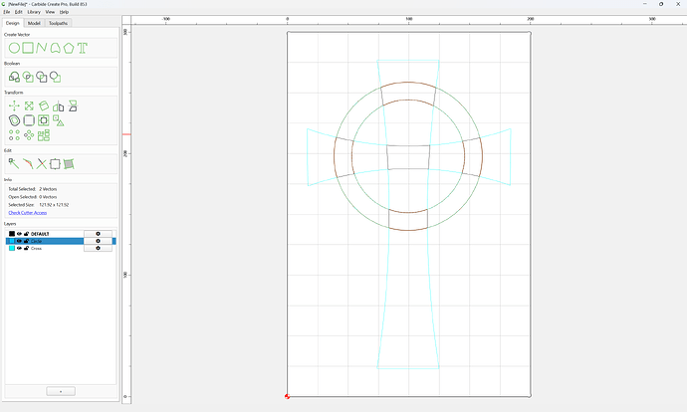Open the Rotate transform tool
Screen dimensions: 687x412
pos(44,105)
